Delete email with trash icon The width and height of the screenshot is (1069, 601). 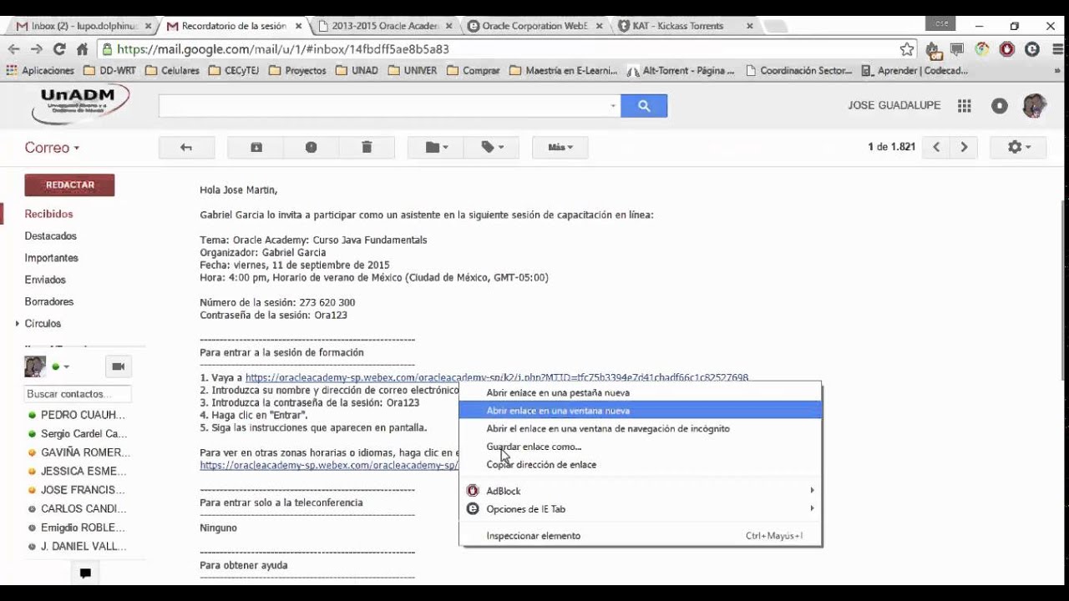click(367, 147)
